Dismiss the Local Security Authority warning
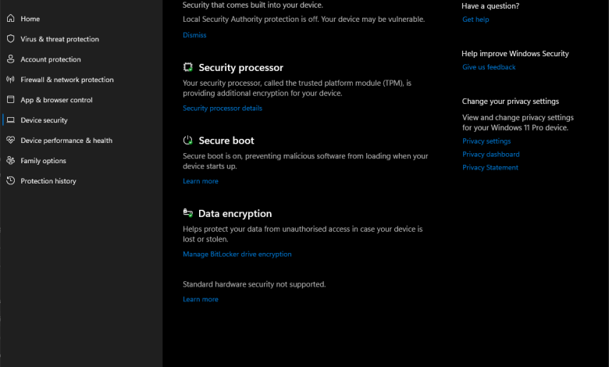Viewport: 609px width, 367px height. pyautogui.click(x=194, y=35)
